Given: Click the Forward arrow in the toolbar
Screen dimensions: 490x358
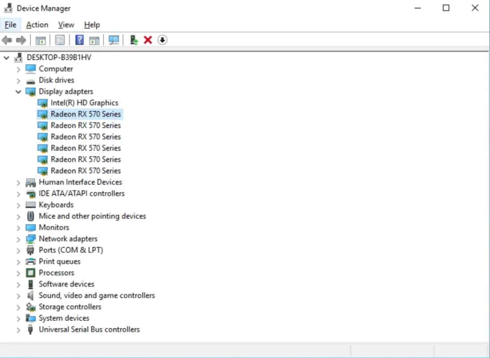Looking at the screenshot, I should [x=21, y=40].
